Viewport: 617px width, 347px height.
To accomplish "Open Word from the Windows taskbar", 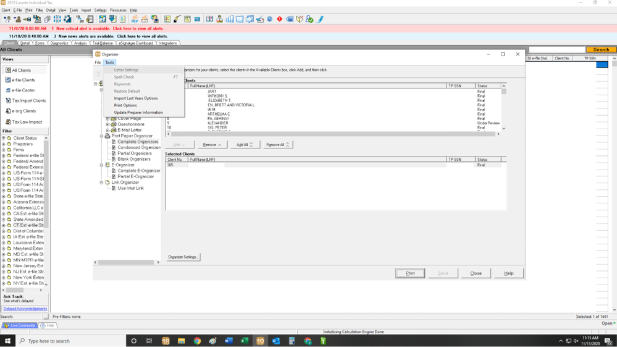I will [229, 341].
